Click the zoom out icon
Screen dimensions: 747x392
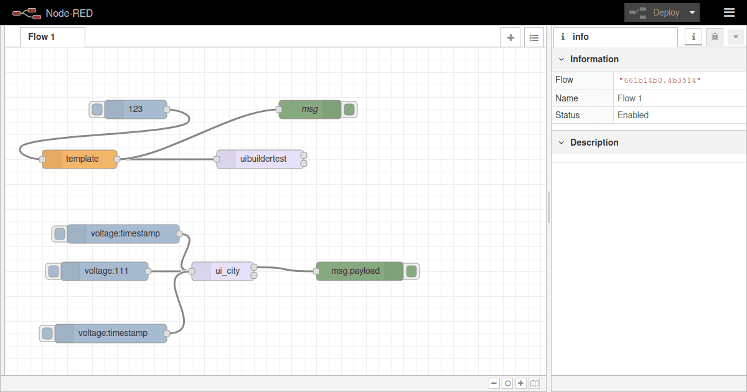494,383
